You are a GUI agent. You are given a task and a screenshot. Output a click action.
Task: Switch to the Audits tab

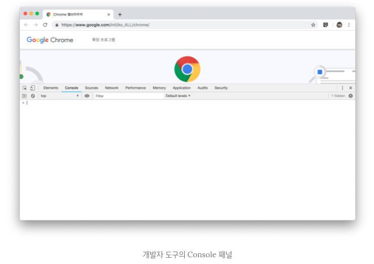point(202,88)
